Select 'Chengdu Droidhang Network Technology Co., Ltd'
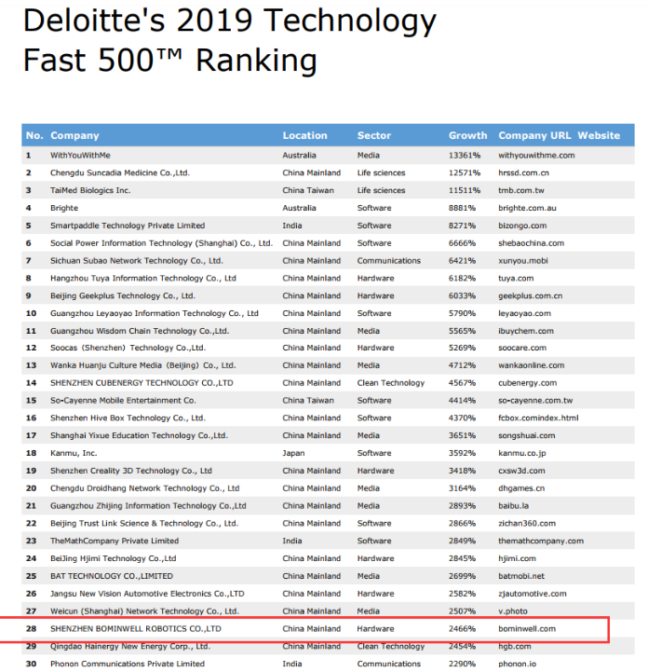Screen dimensions: 648x672 144,488
